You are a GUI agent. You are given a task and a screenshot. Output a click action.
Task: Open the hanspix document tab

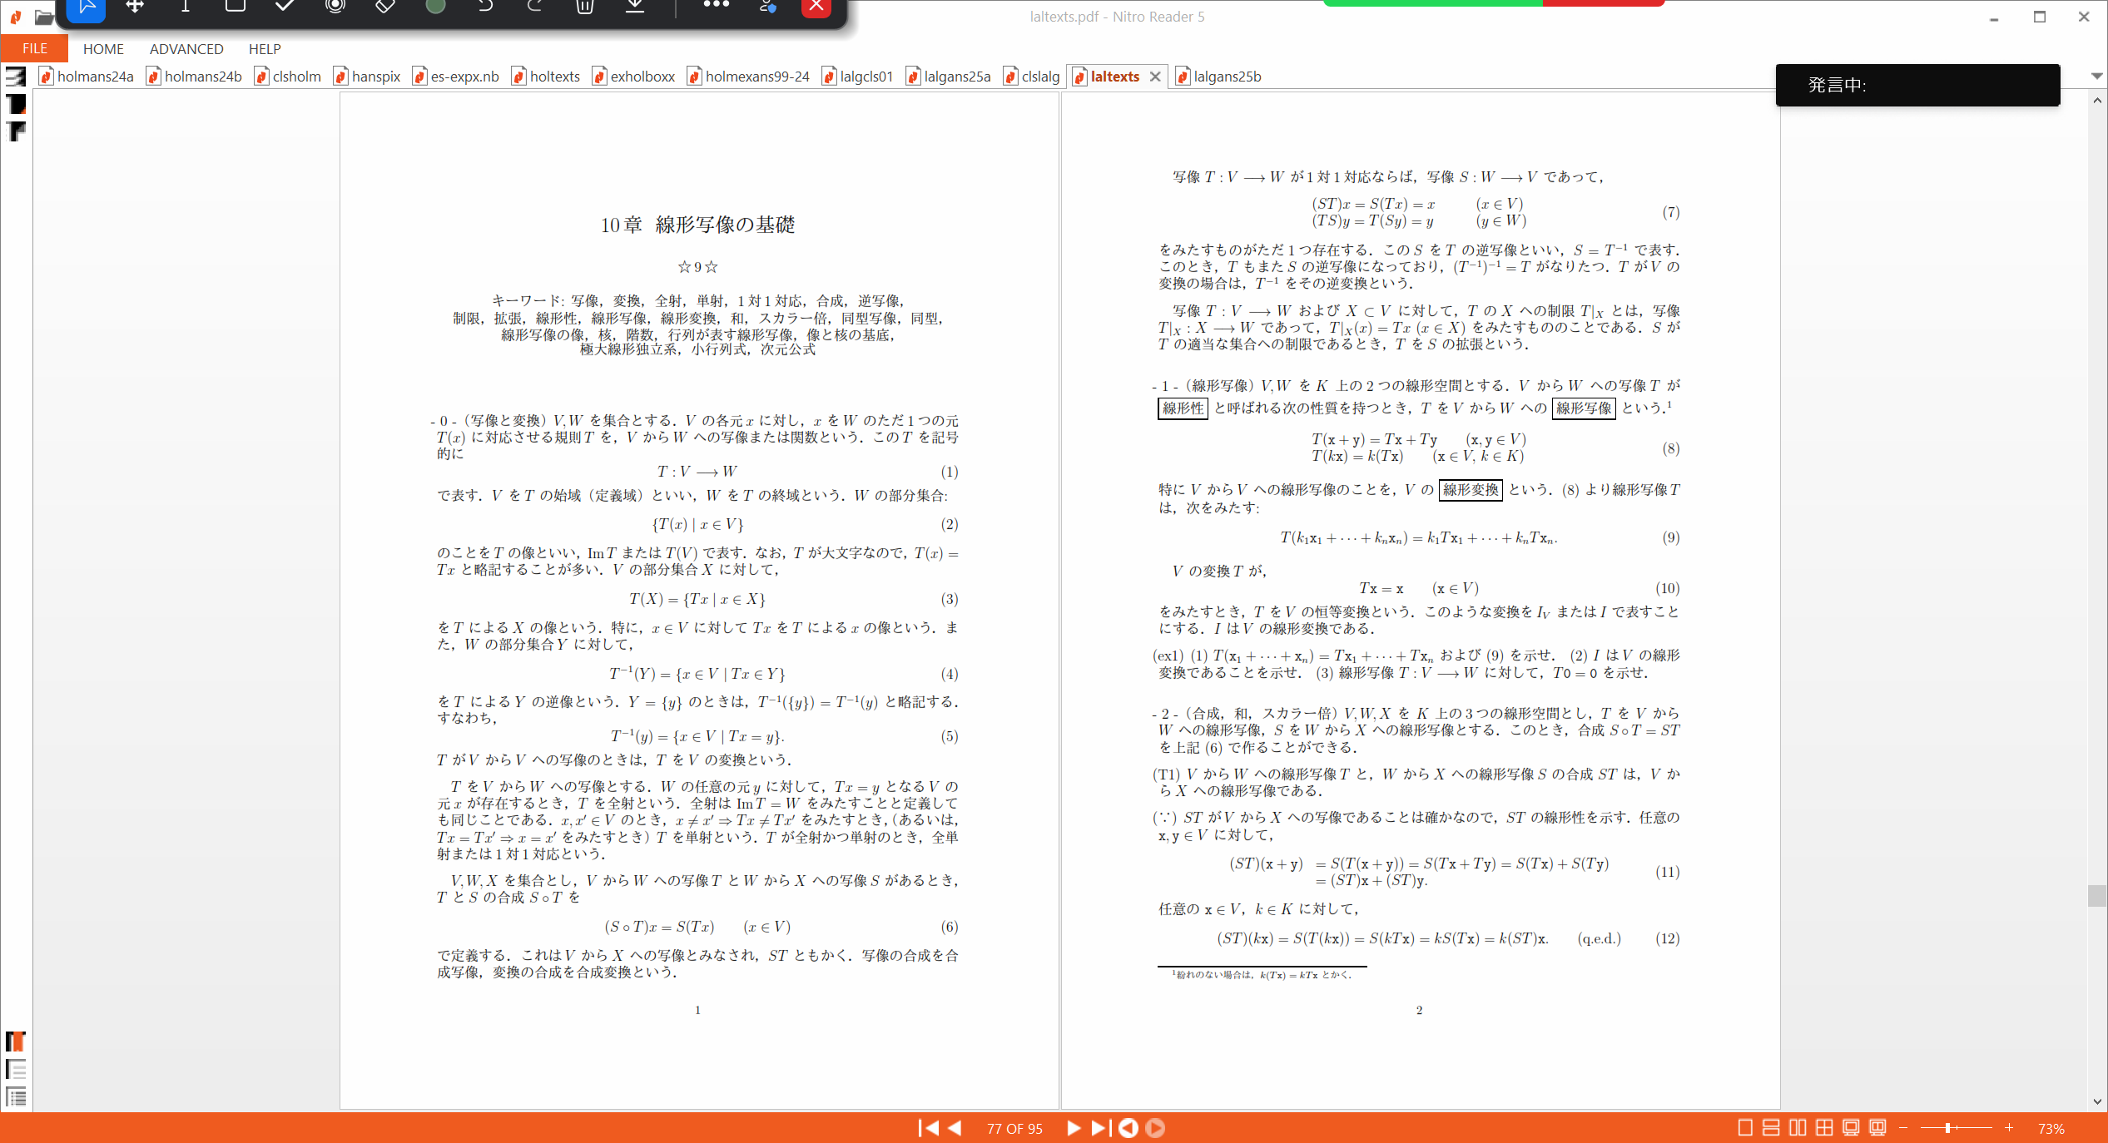point(367,77)
